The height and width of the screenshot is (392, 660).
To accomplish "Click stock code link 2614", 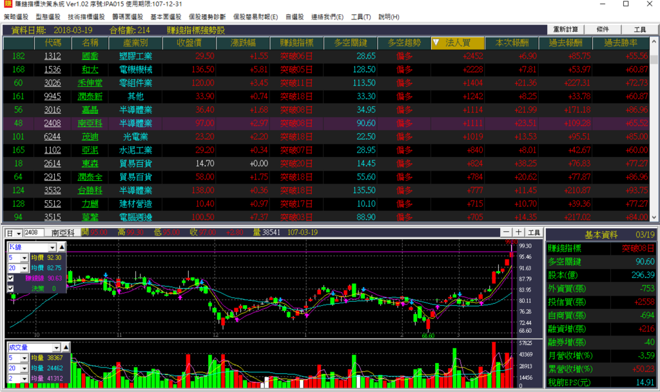I will (x=53, y=163).
